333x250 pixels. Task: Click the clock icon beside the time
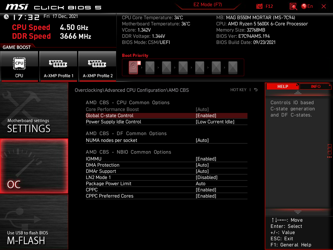[7, 17]
